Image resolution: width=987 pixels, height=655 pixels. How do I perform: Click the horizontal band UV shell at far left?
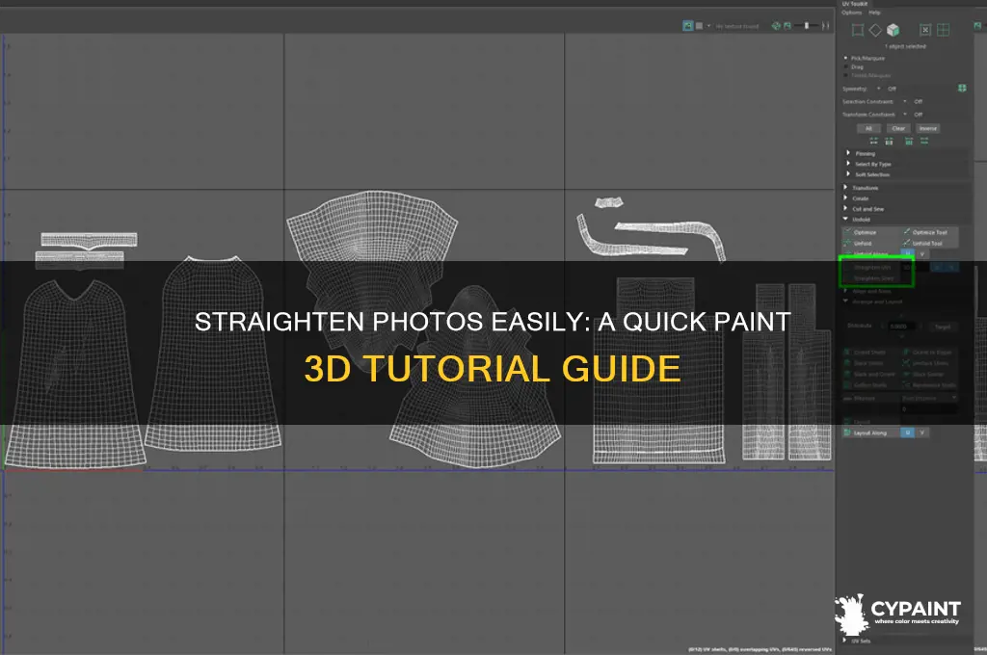point(89,240)
